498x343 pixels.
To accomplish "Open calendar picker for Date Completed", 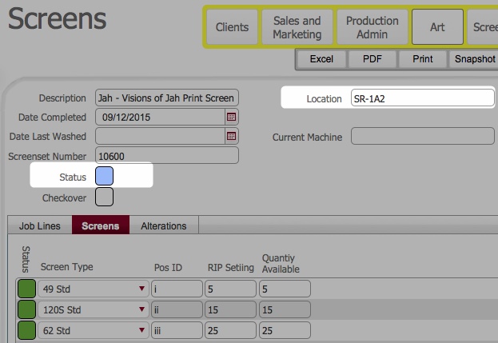I will click(232, 117).
